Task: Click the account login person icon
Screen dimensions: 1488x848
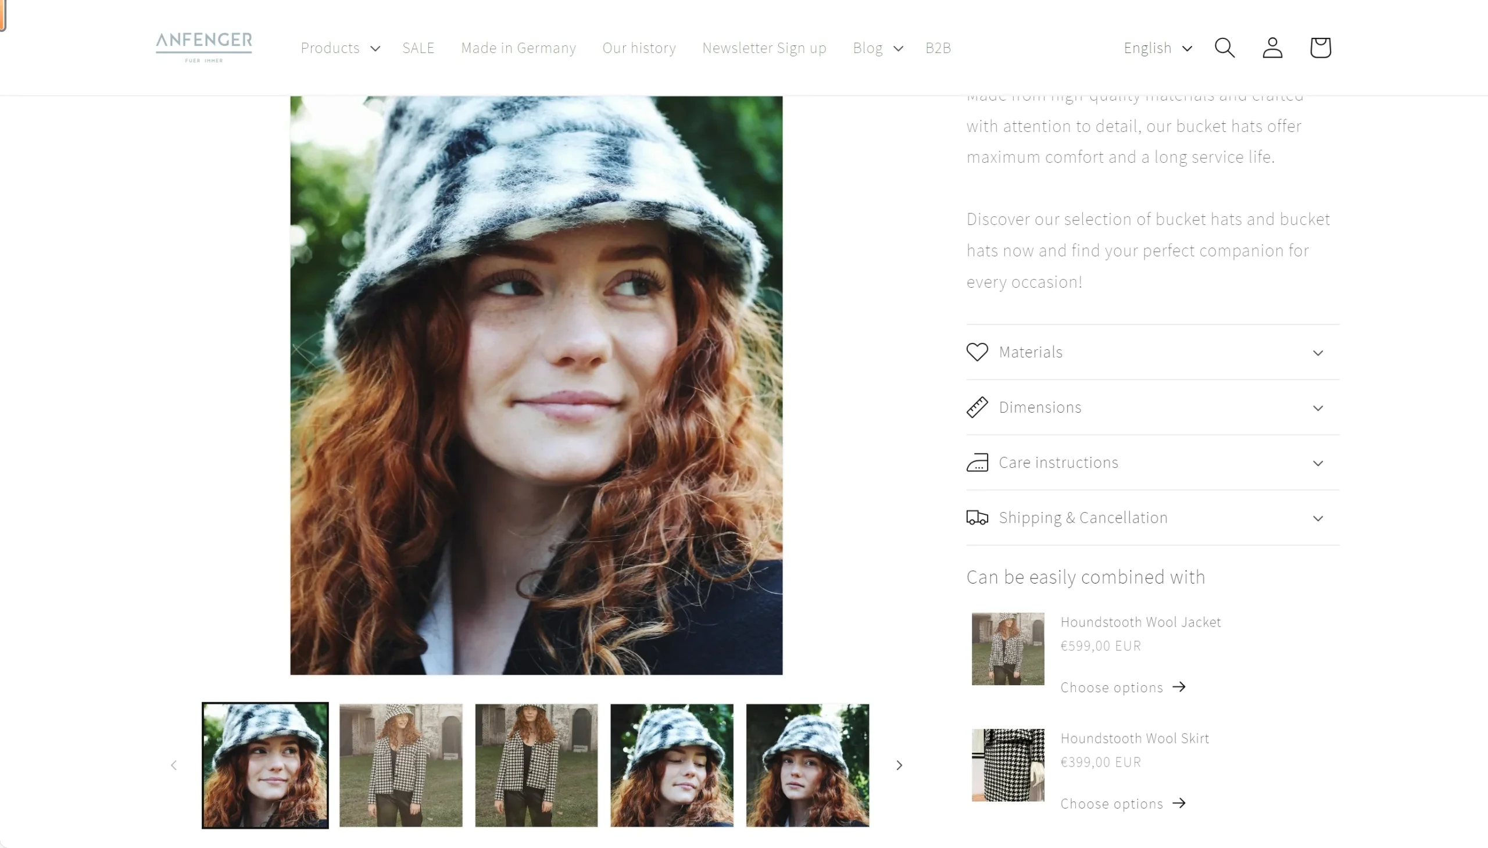Action: pos(1272,48)
